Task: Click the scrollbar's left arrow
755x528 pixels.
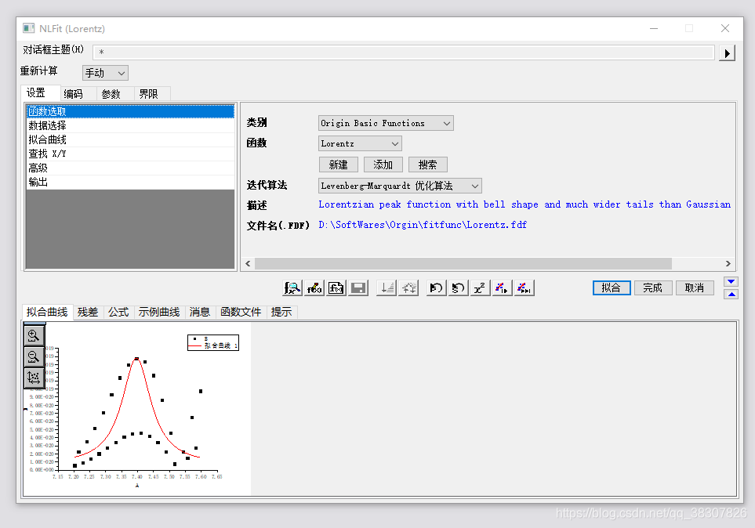Action: [248, 264]
